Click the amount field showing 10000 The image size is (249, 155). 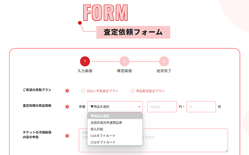tap(162, 107)
